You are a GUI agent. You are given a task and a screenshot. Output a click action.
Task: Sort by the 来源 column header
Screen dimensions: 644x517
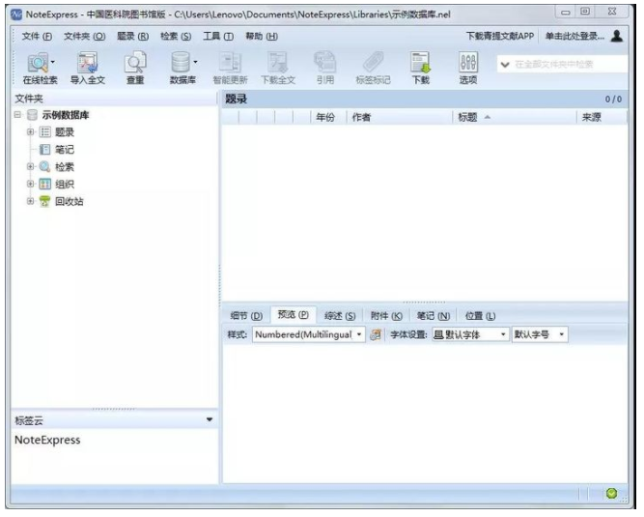click(x=602, y=117)
